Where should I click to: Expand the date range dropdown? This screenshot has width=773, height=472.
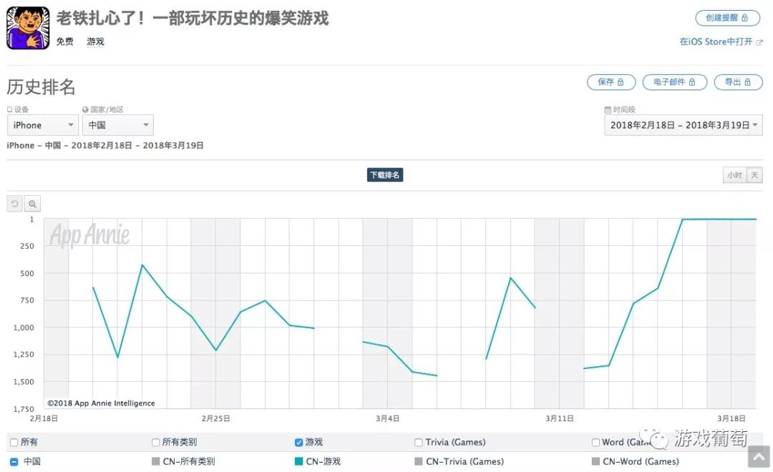[683, 125]
